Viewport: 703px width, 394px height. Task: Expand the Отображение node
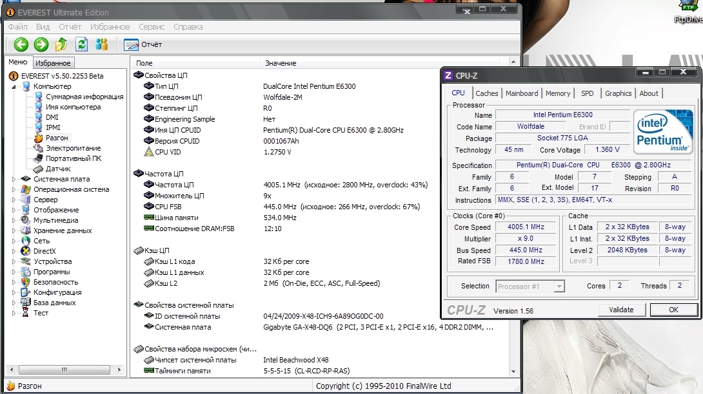tap(14, 210)
